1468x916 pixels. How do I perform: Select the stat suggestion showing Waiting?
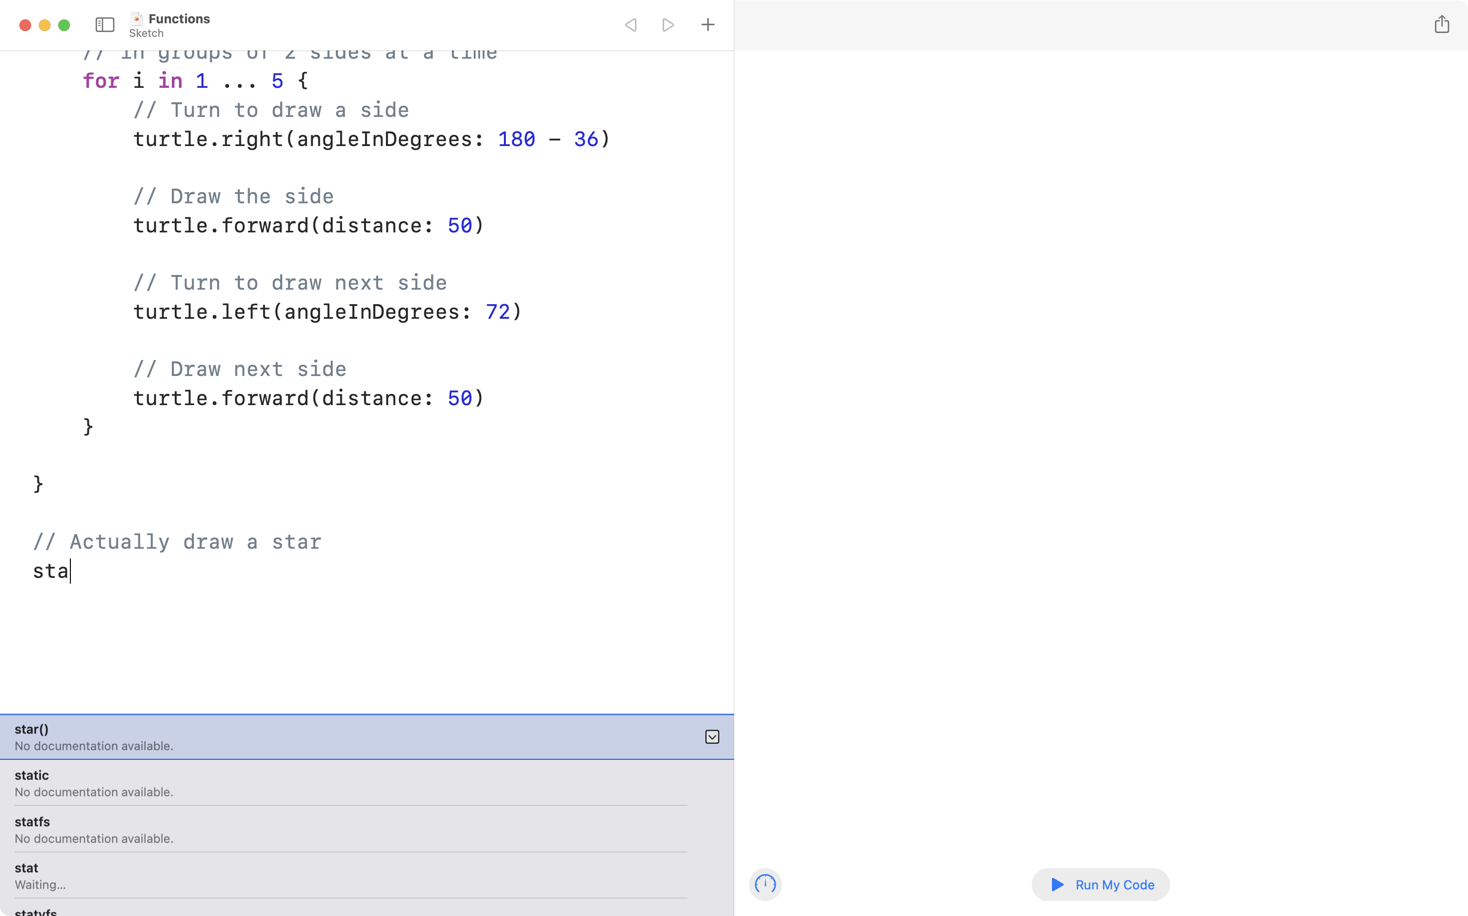242,875
